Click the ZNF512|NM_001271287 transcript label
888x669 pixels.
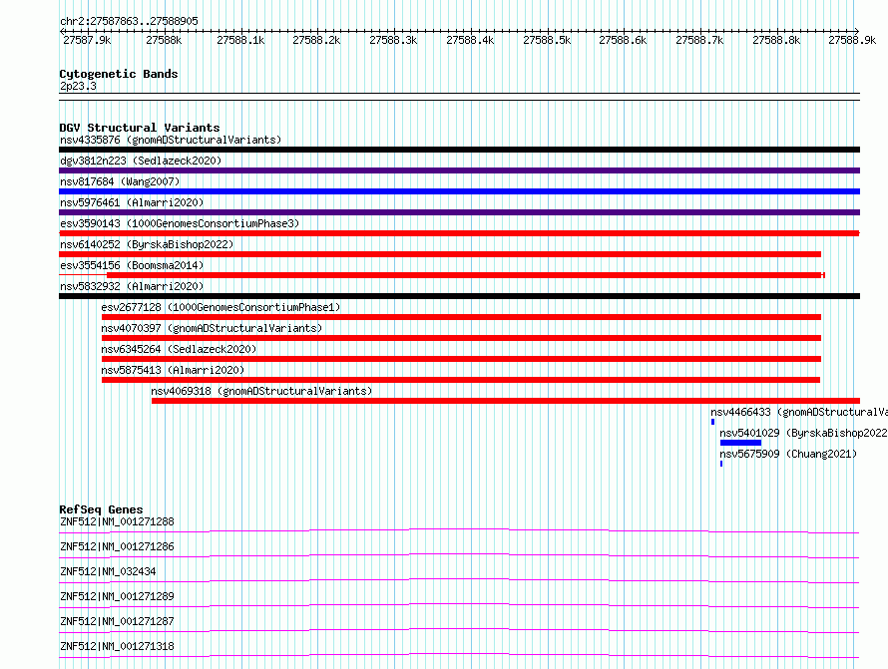(x=117, y=621)
